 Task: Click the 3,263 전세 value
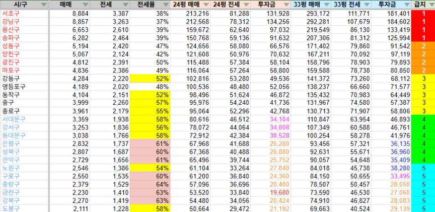[x=120, y=21]
